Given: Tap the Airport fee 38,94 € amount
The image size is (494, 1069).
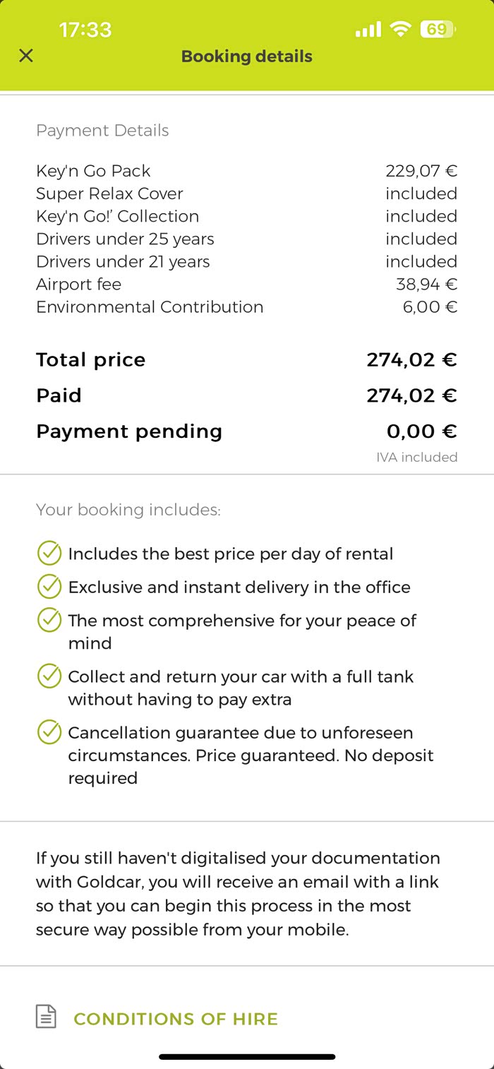Looking at the screenshot, I should coord(426,285).
